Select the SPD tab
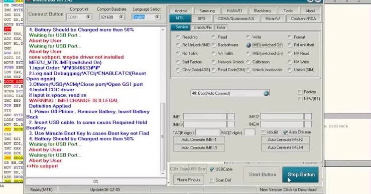Image resolution: width=371 pixels, height=194 pixels. pyautogui.click(x=201, y=19)
